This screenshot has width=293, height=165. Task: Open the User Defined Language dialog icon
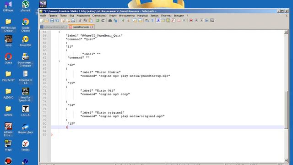coord(163,21)
